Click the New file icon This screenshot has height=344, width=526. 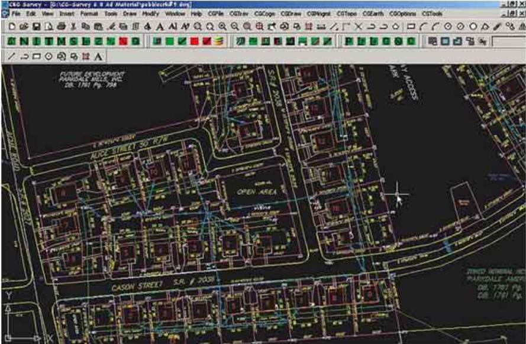pyautogui.click(x=11, y=27)
